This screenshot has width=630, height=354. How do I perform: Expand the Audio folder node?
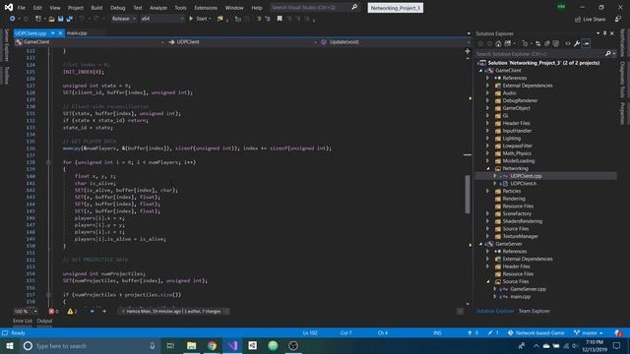coord(488,93)
